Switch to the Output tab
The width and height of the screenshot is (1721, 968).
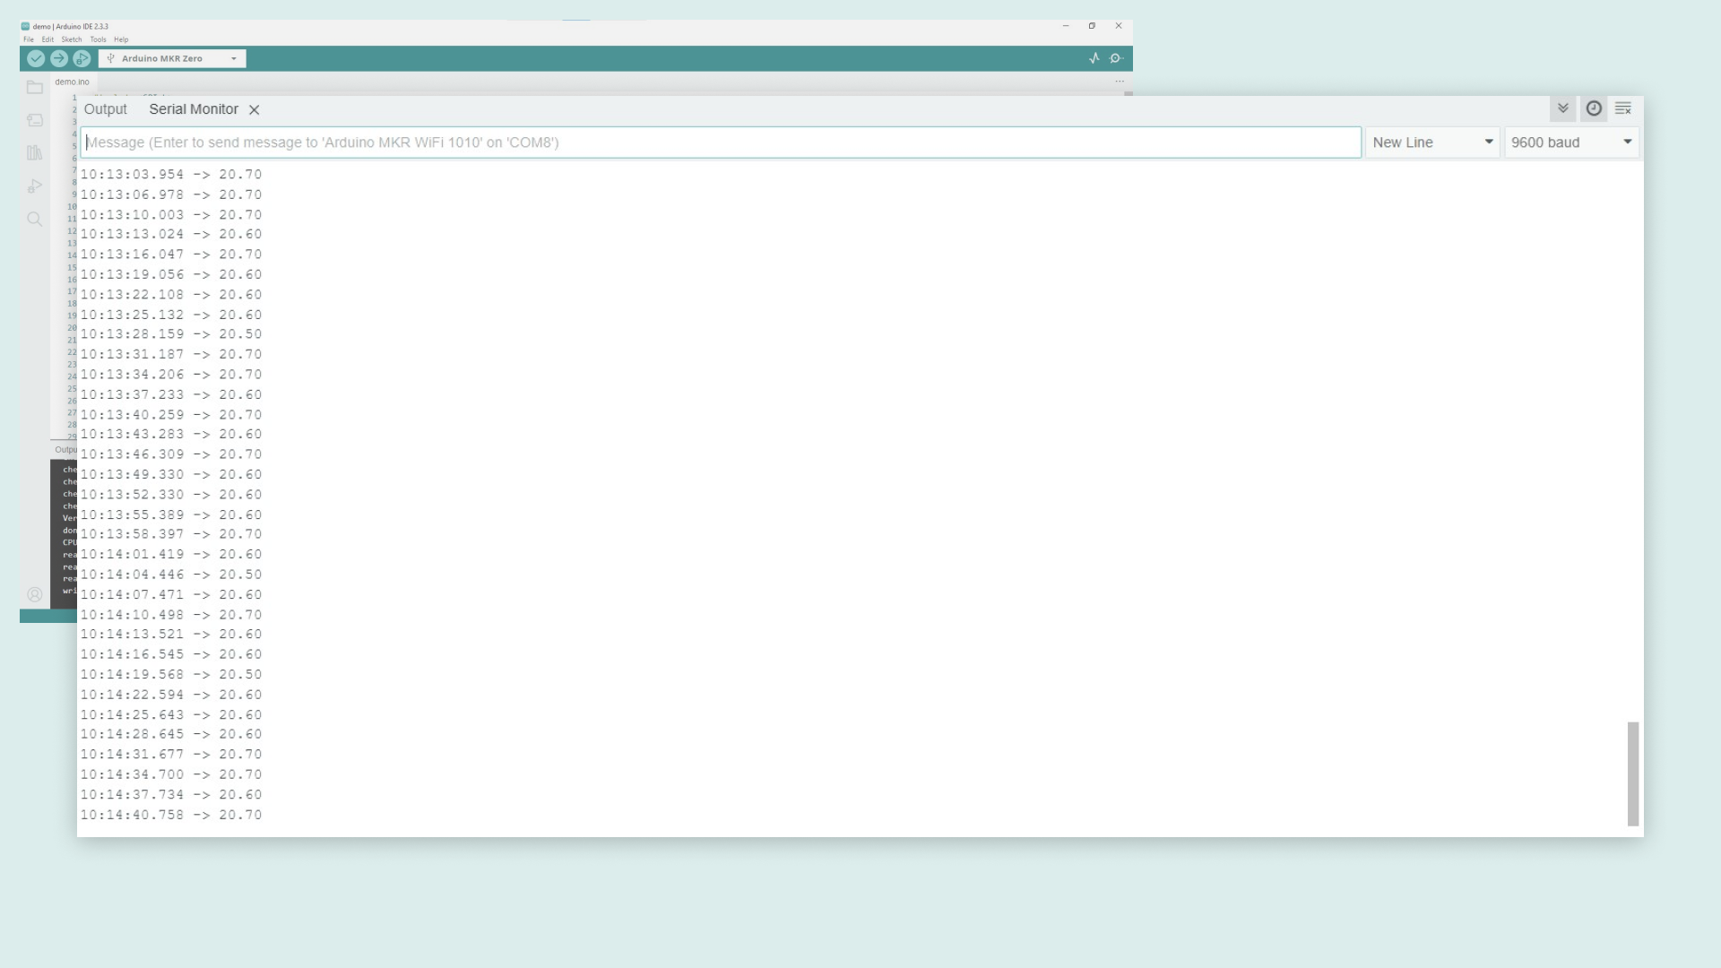(x=105, y=109)
